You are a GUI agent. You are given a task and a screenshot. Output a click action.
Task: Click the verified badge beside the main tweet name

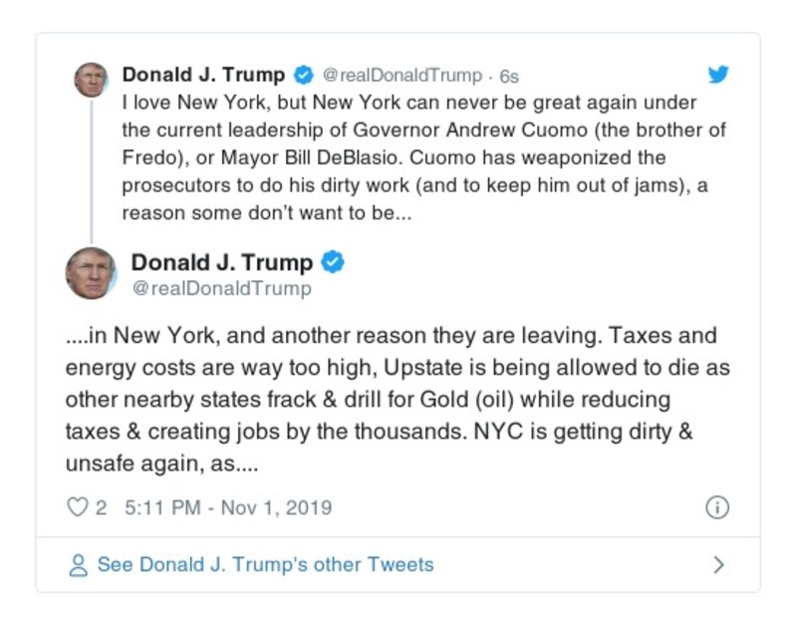click(x=334, y=262)
